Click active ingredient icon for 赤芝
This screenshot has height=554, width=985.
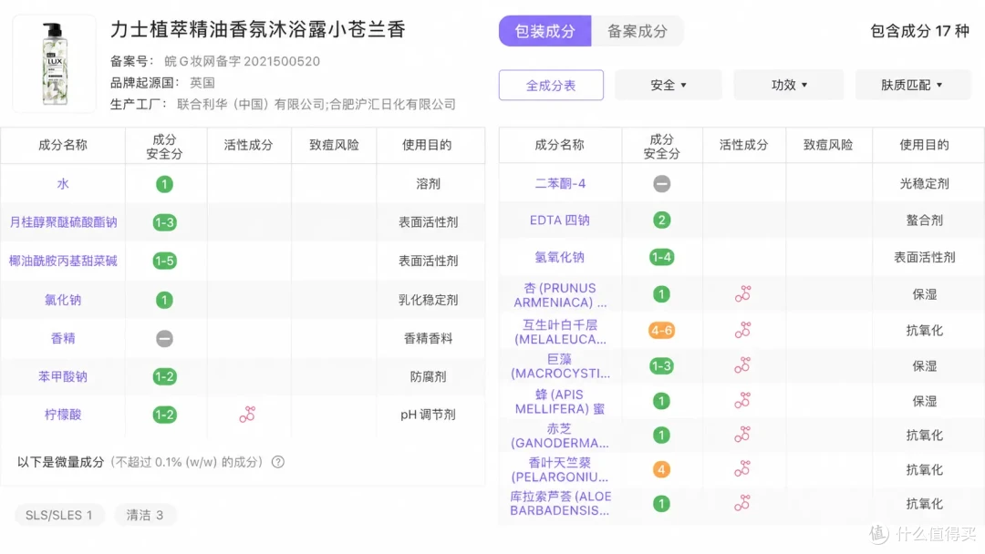[x=743, y=434]
